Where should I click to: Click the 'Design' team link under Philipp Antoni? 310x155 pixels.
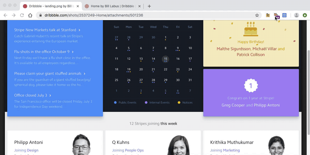click(33, 150)
